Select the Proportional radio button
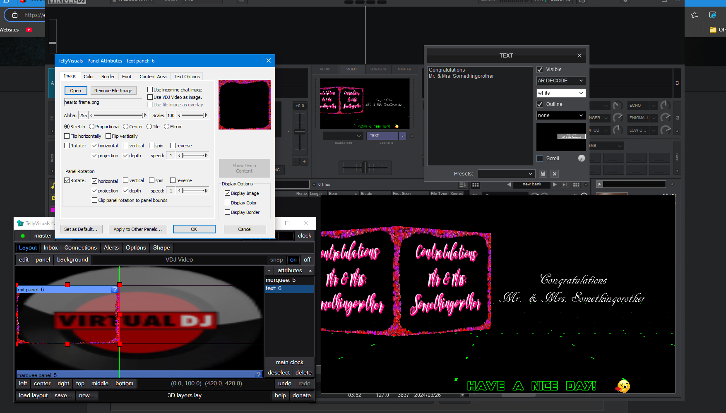This screenshot has height=413, width=726. (x=91, y=127)
